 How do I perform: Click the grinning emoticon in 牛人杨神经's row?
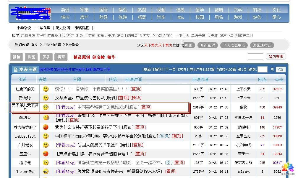[46, 171]
